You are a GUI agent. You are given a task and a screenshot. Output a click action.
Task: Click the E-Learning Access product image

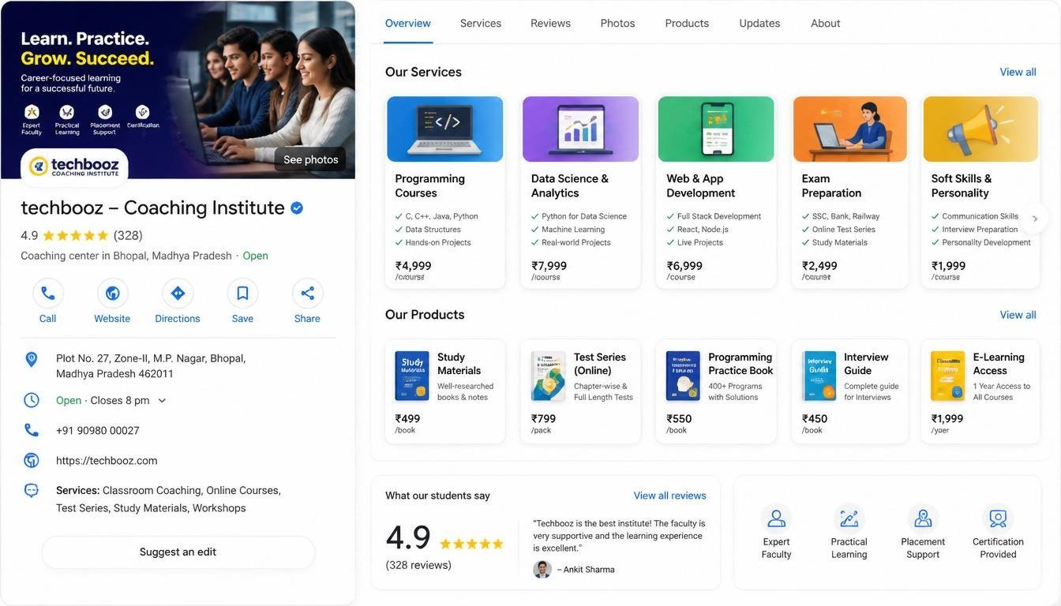[947, 376]
